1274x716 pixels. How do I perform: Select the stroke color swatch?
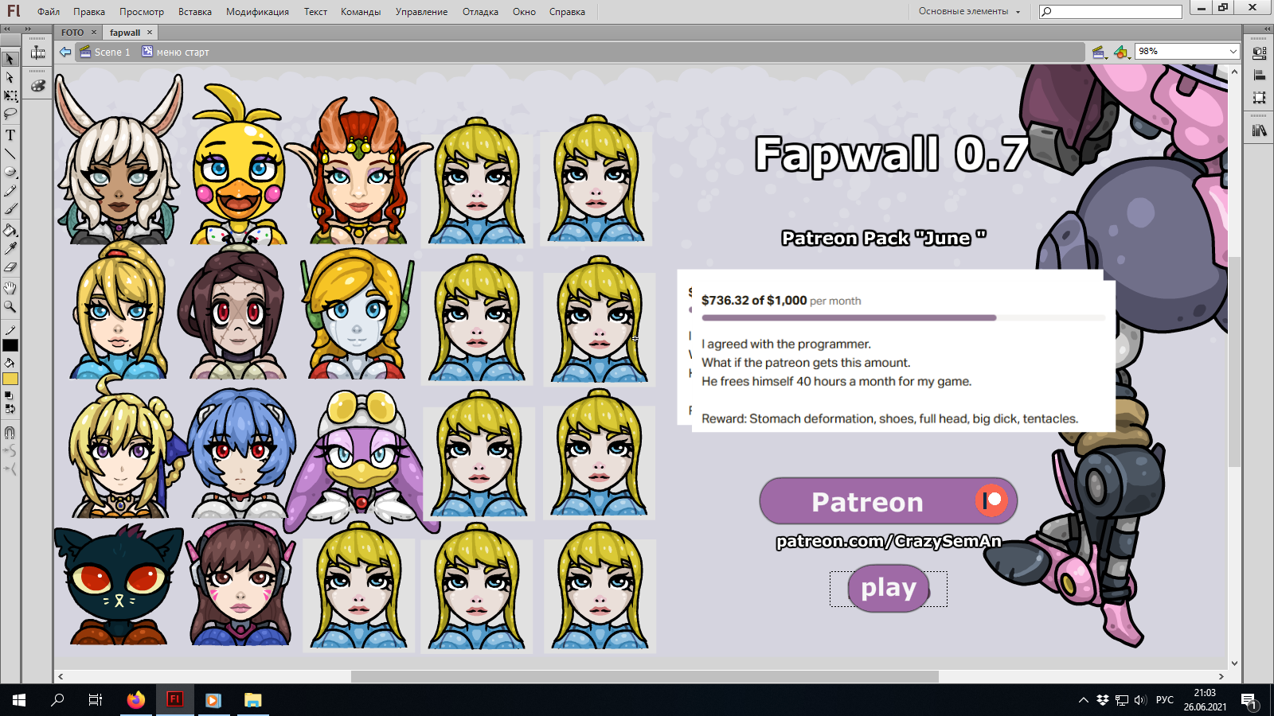(x=10, y=345)
